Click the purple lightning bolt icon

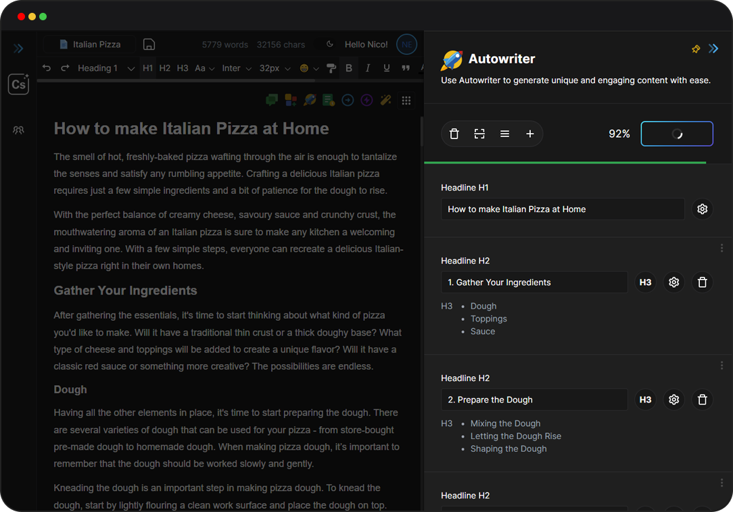366,100
